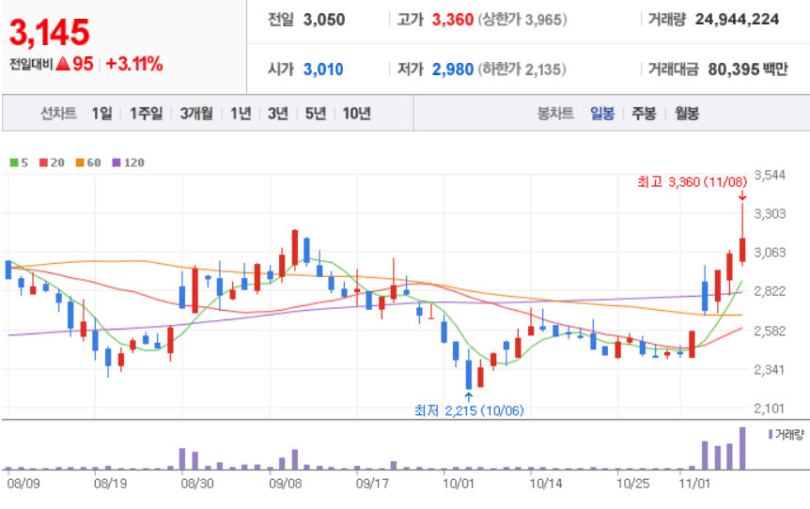Click the purple 120-day moving average swatch
The height and width of the screenshot is (509, 810).
pos(117,162)
